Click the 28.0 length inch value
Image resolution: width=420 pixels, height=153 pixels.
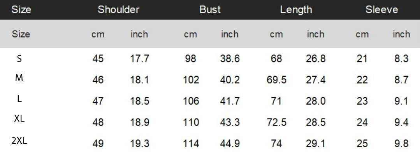(316, 101)
